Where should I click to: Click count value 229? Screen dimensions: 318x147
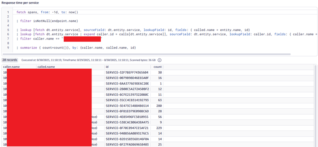(159, 128)
